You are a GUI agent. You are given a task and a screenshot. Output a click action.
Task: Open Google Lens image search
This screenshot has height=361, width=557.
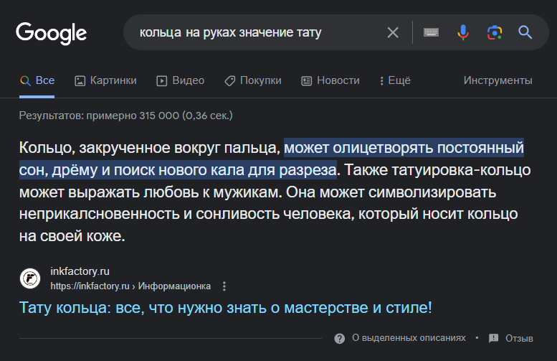(x=494, y=32)
